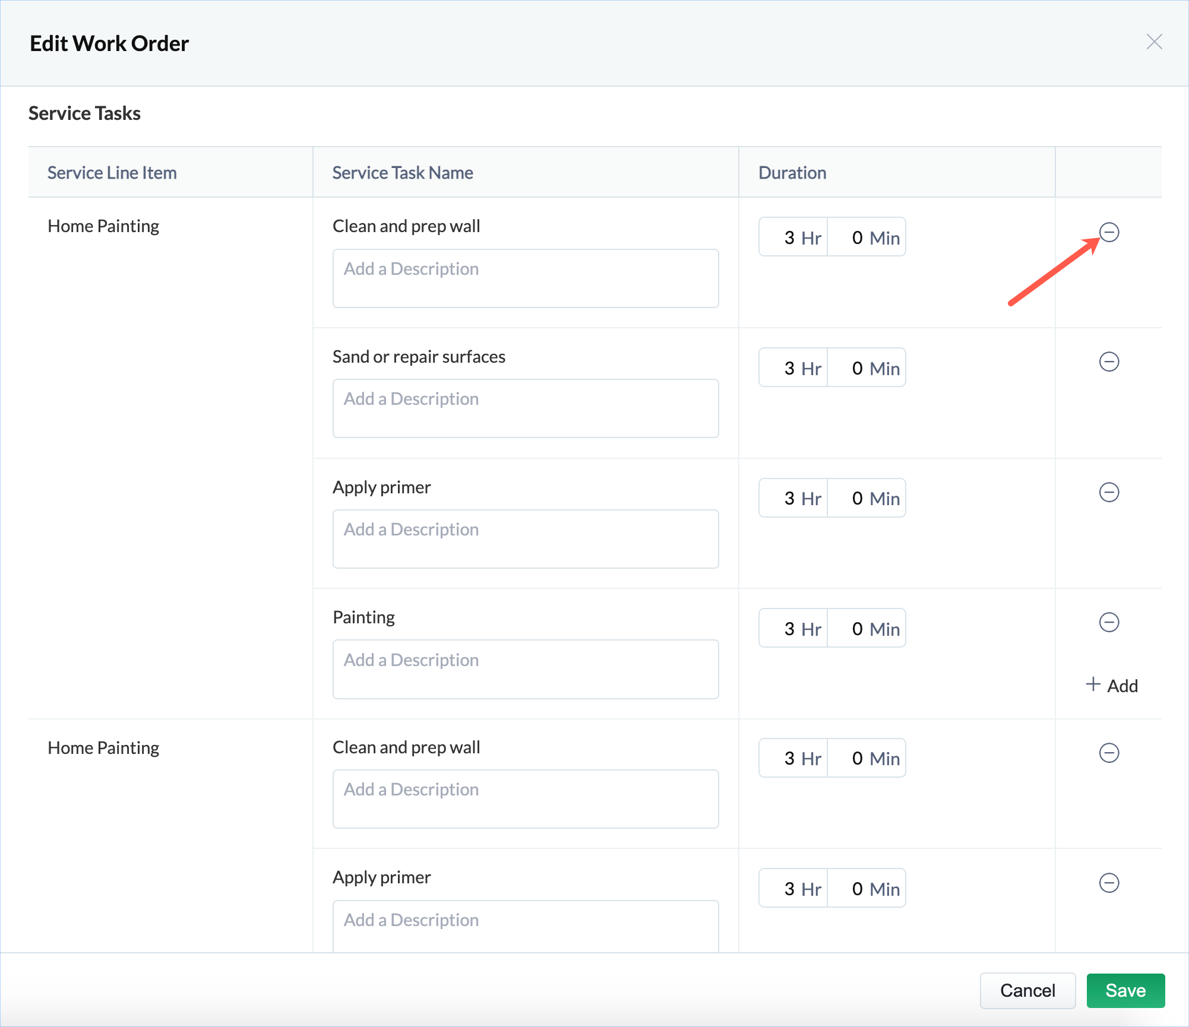Remove last Apply primer task row

(x=1109, y=883)
